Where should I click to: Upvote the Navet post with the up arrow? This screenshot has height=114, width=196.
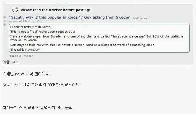point(5,17)
